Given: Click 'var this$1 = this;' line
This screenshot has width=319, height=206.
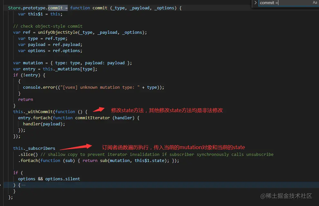Looking at the screenshot, I should point(40,14).
